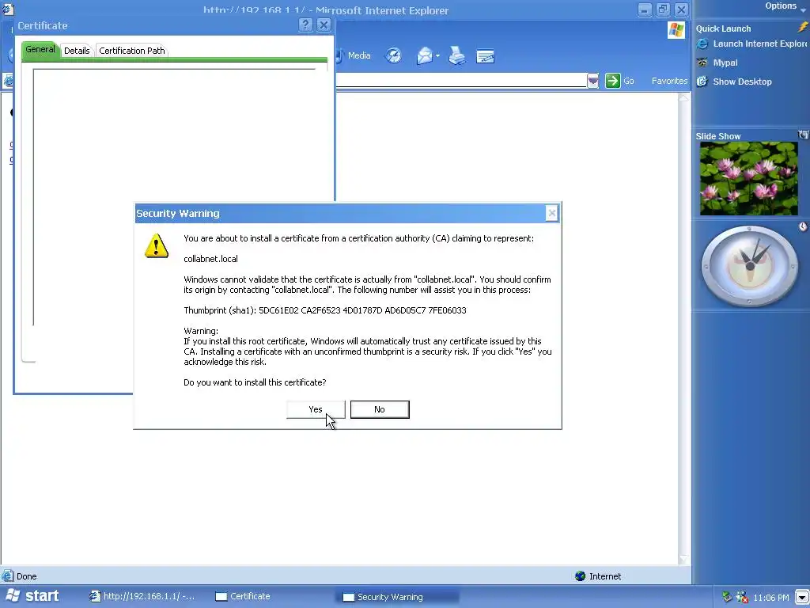Close the Security Warning dialog
Viewport: 810px width, 608px height.
point(551,213)
